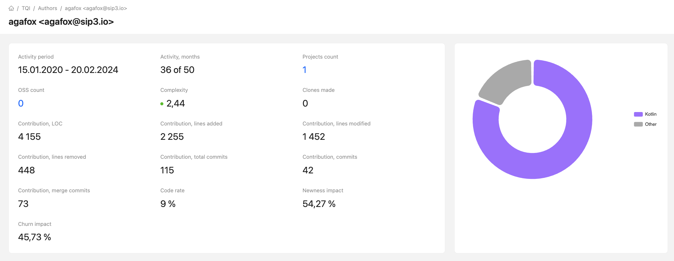The height and width of the screenshot is (261, 674).
Task: Click green complexity status dot
Action: [162, 104]
